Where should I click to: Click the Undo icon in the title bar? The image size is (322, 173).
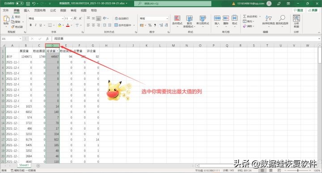(34, 4)
